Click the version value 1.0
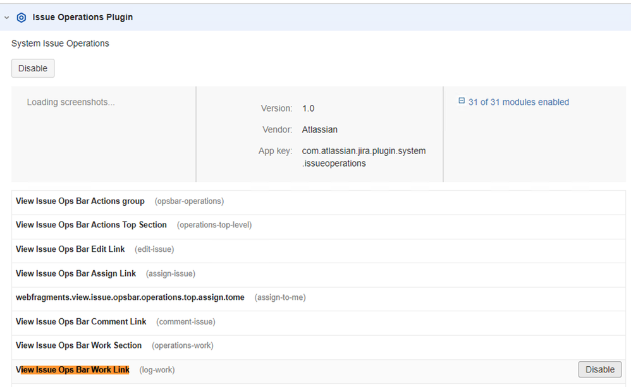 309,109
